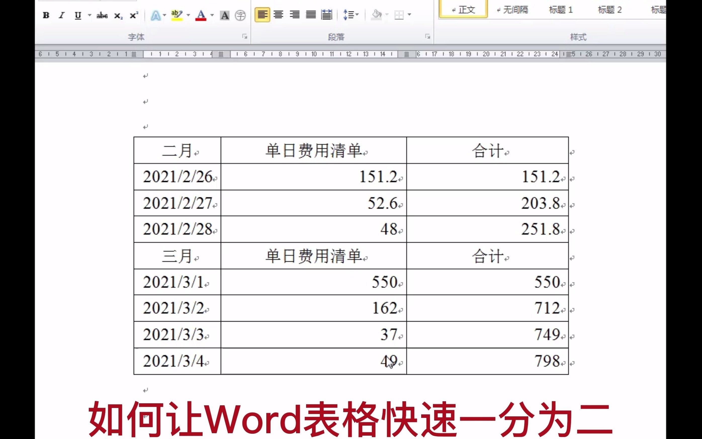This screenshot has height=439, width=702.
Task: Center align the paragraph
Action: coord(279,15)
